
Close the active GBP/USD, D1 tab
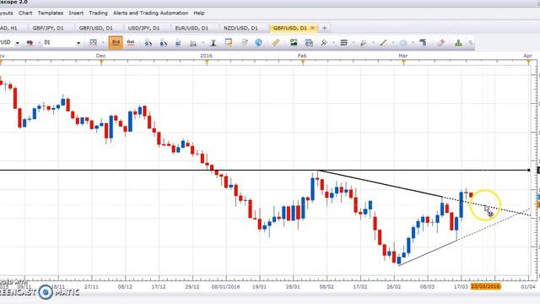[312, 28]
